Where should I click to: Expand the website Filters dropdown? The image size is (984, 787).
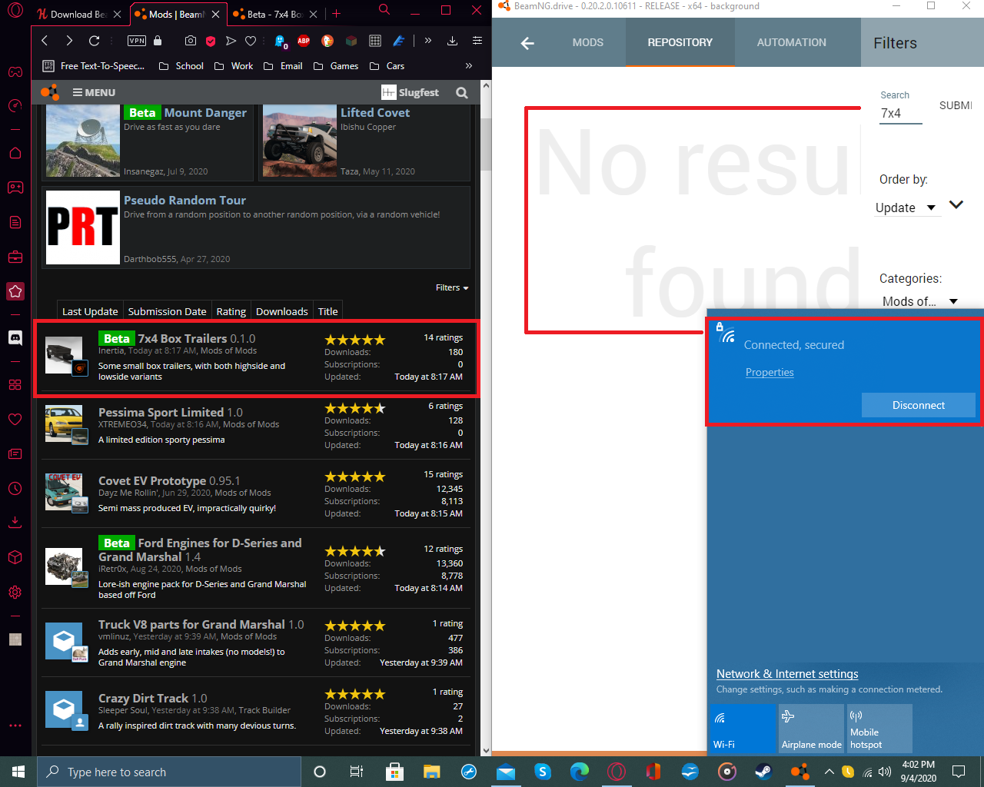click(452, 287)
